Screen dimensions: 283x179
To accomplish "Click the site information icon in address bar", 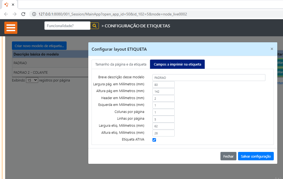I will [34, 14].
